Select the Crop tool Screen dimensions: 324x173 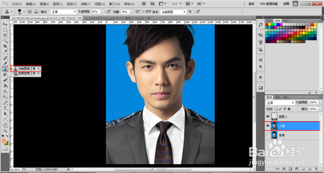coord(5,46)
